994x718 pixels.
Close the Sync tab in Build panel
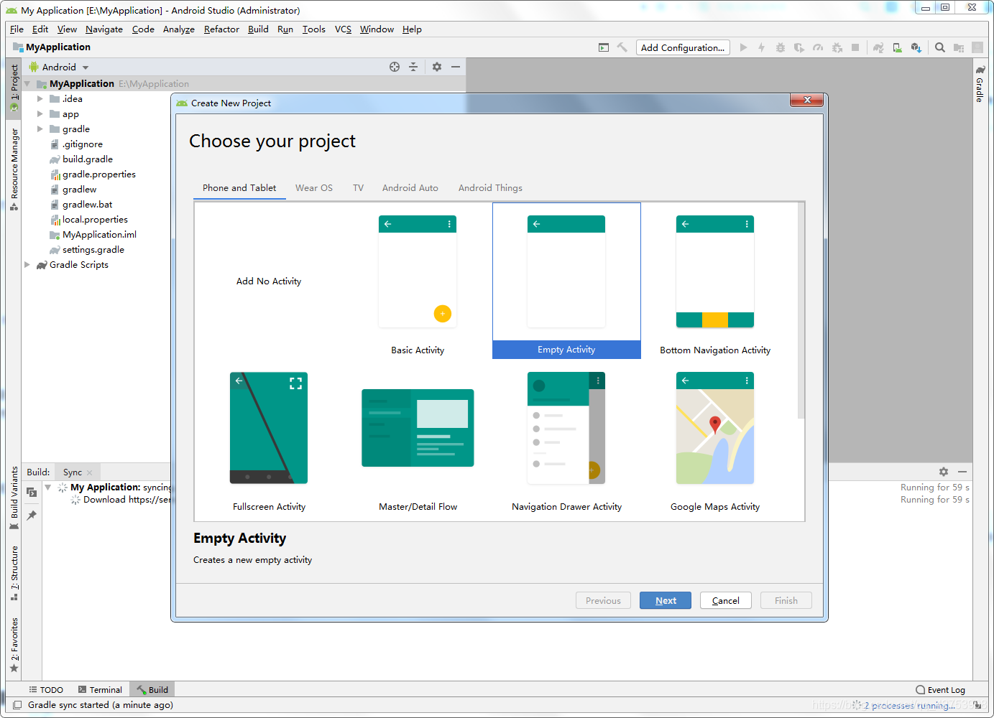click(x=89, y=472)
